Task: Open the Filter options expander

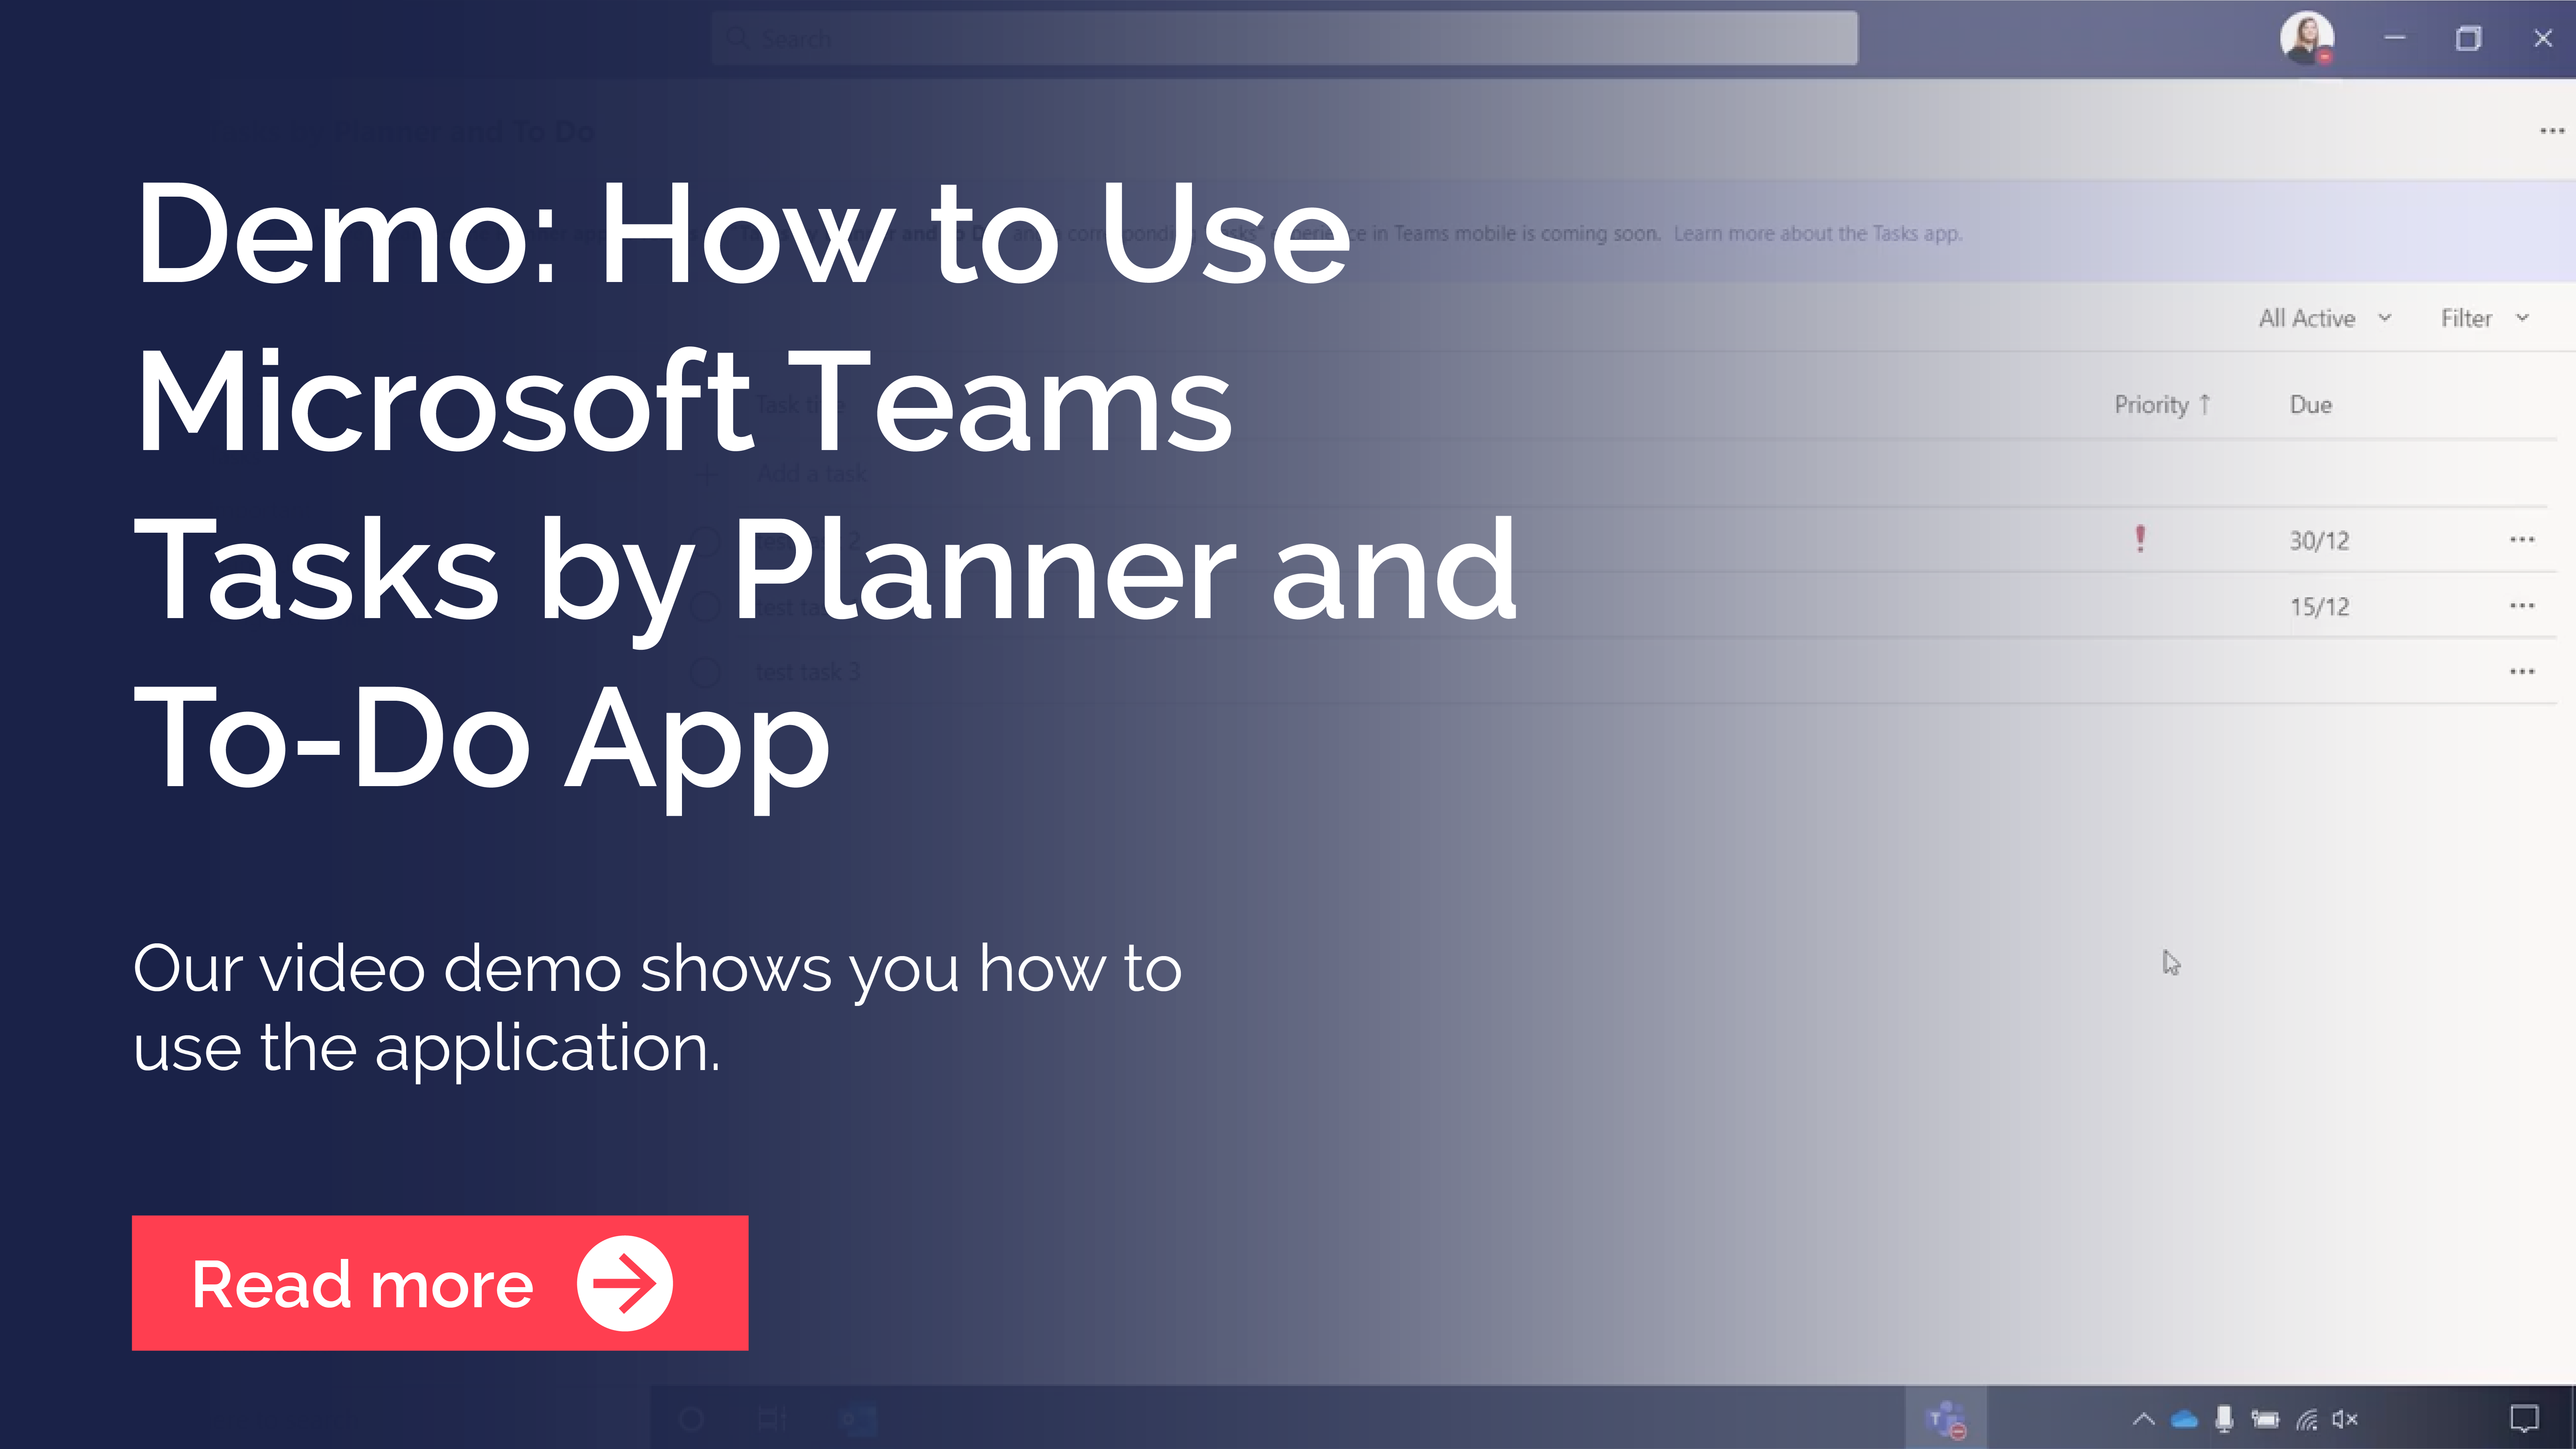Action: pyautogui.click(x=2484, y=318)
